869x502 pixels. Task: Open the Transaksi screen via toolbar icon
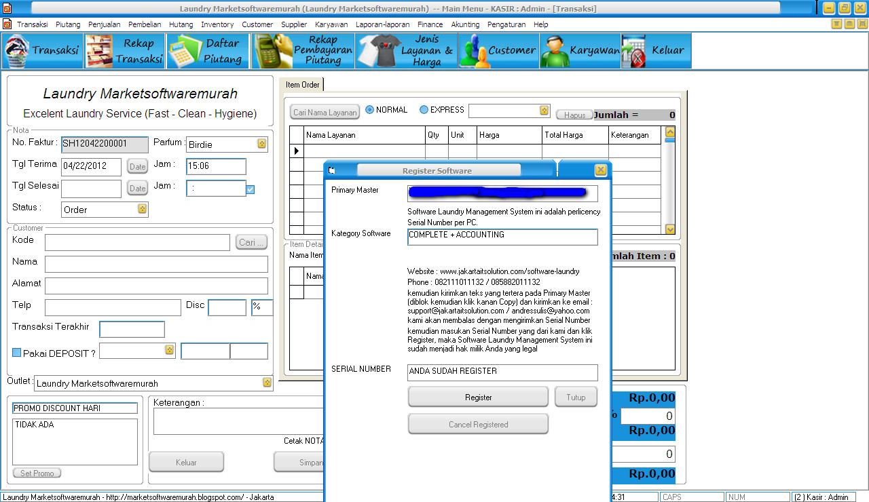[x=42, y=50]
